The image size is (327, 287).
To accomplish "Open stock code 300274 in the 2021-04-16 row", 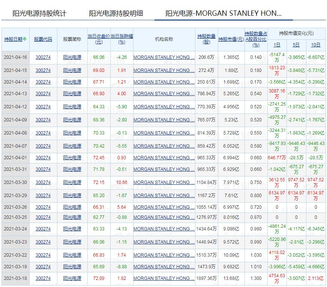I will [x=43, y=57].
